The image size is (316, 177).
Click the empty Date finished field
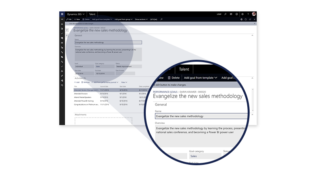(125, 74)
